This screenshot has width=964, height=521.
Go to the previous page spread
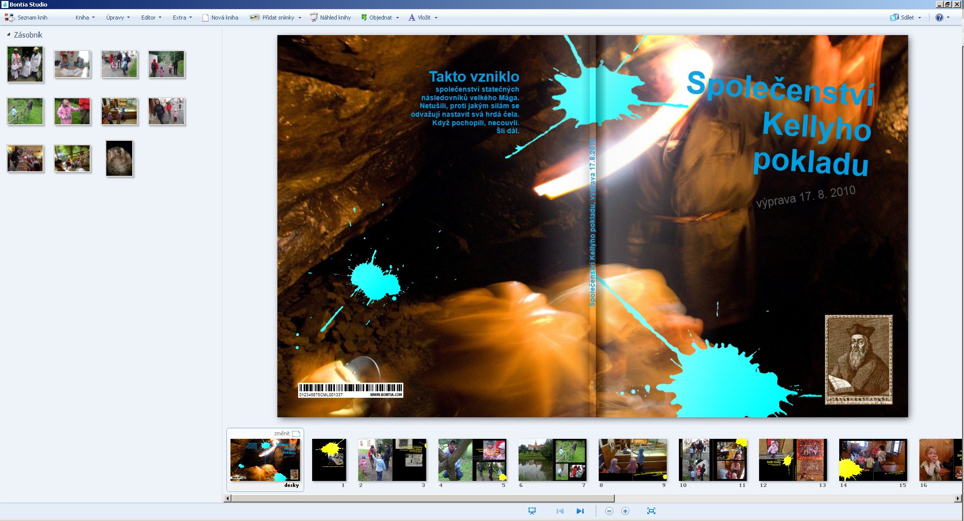(x=560, y=511)
